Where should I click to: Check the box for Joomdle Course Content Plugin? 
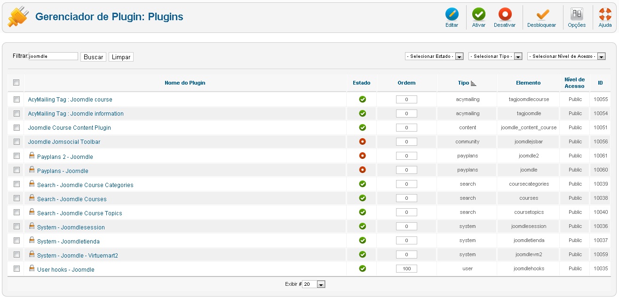(x=16, y=127)
